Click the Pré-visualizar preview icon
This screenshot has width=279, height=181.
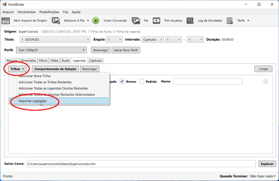157,20
